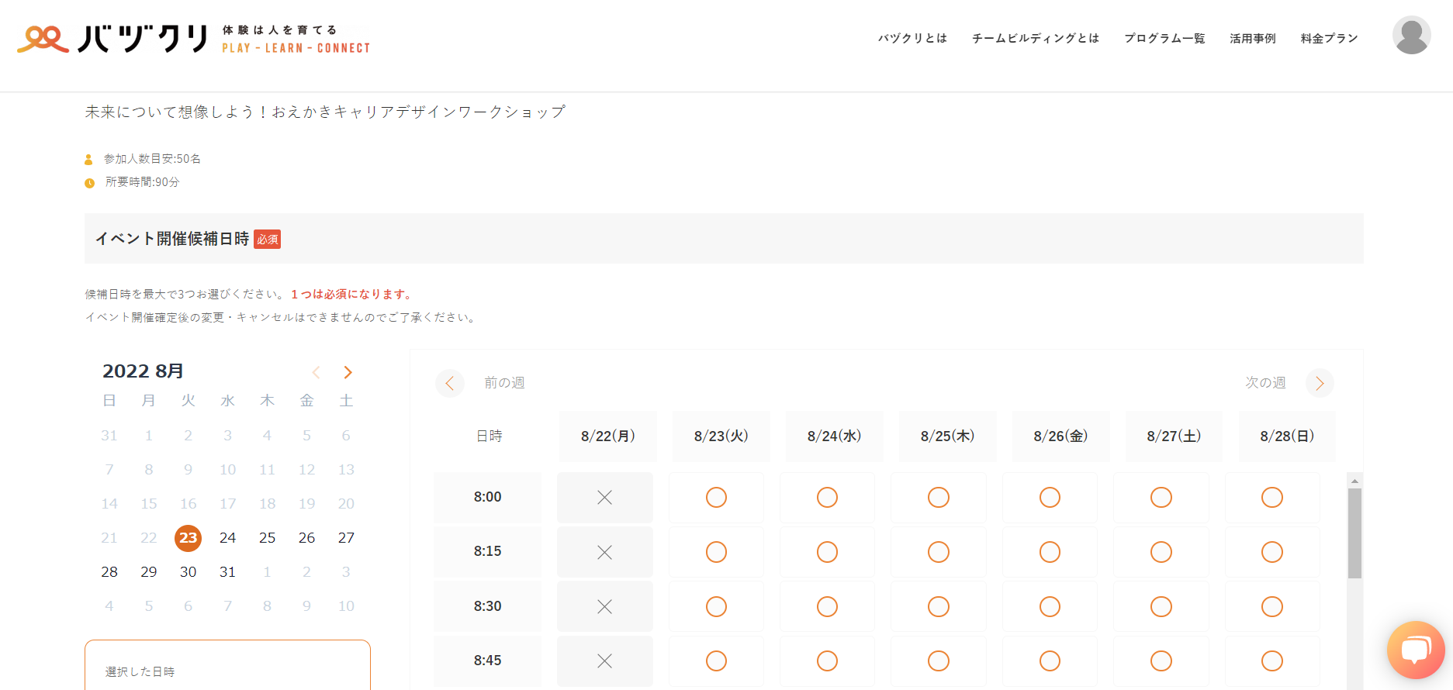Image resolution: width=1453 pixels, height=690 pixels.
Task: Click the next week arrow button
Action: coord(1320,383)
